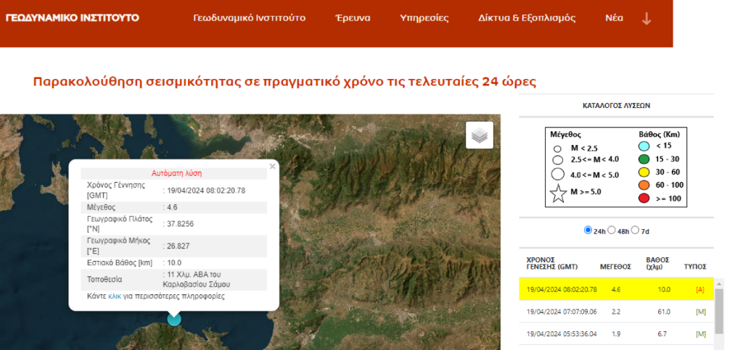743x350 pixels.
Task: Expand the Δίκτυα & Εξοπλισμός menu
Action: click(x=527, y=18)
